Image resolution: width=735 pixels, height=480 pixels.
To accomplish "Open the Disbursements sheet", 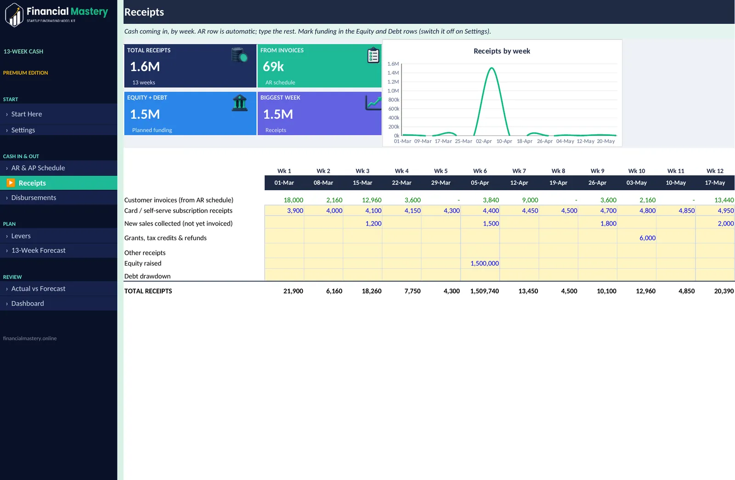I will pyautogui.click(x=59, y=198).
